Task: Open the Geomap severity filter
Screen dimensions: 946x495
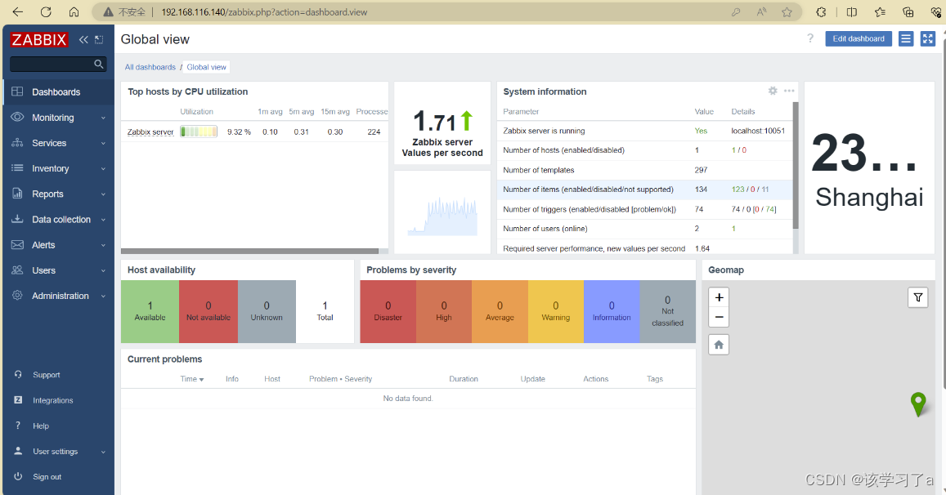Action: pyautogui.click(x=917, y=297)
